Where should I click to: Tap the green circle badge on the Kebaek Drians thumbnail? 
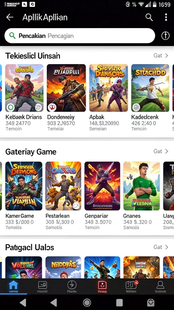tap(11, 107)
